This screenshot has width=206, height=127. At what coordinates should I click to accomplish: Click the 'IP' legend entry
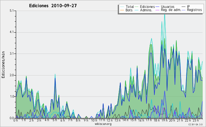point(186,7)
